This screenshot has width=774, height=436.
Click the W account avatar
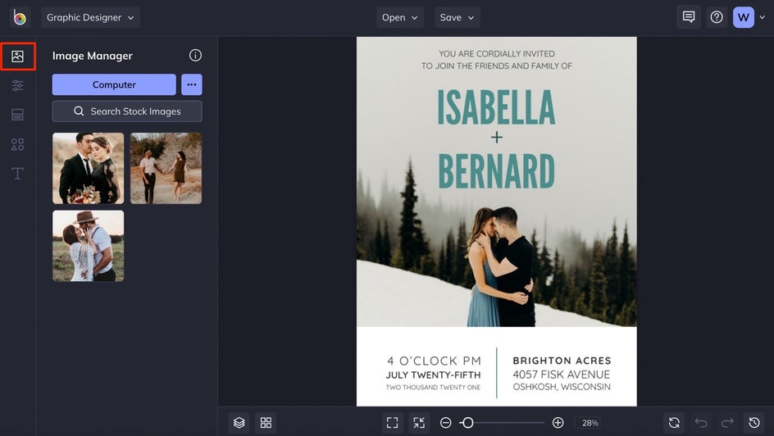coord(744,17)
